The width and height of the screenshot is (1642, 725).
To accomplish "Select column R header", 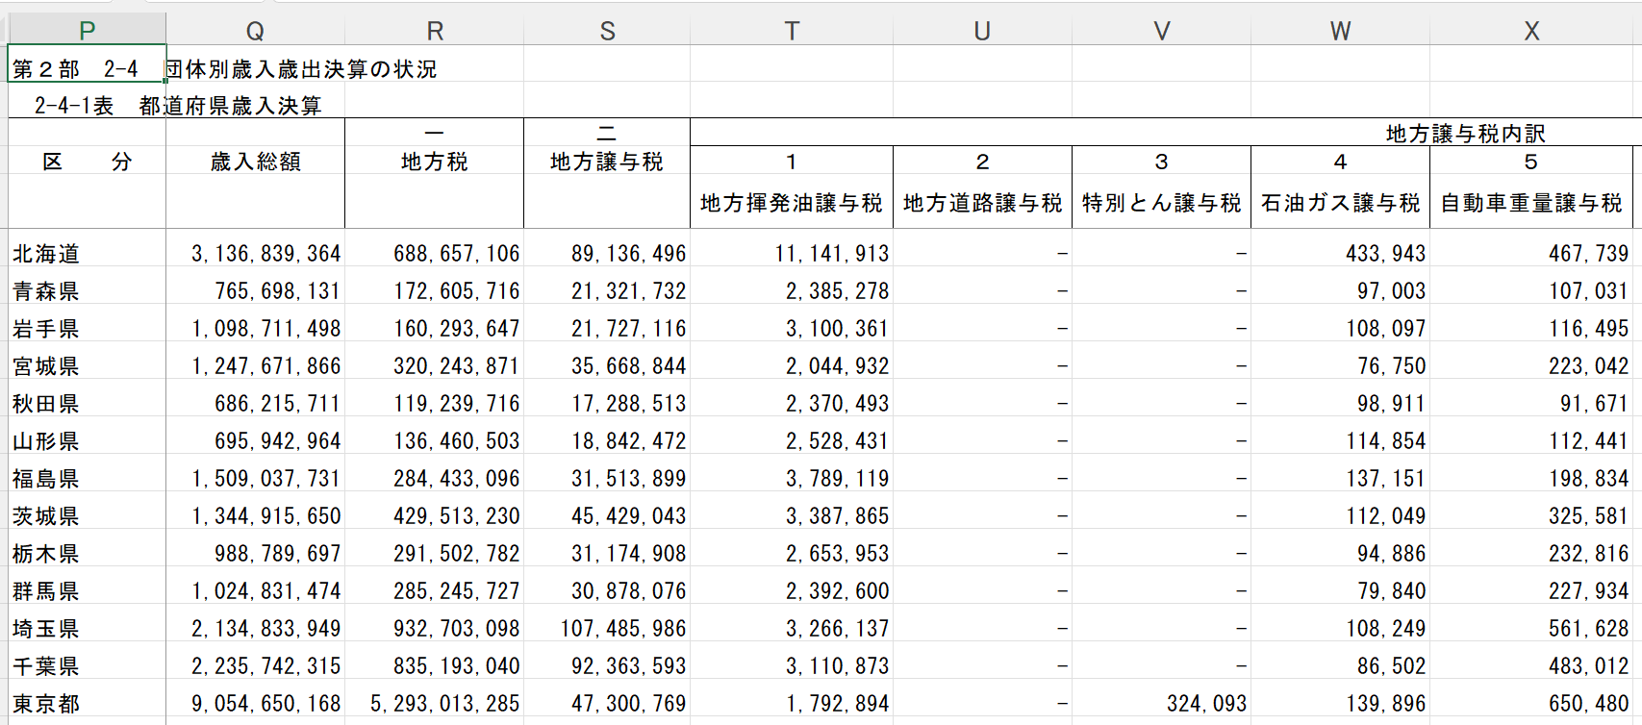I will tap(435, 30).
